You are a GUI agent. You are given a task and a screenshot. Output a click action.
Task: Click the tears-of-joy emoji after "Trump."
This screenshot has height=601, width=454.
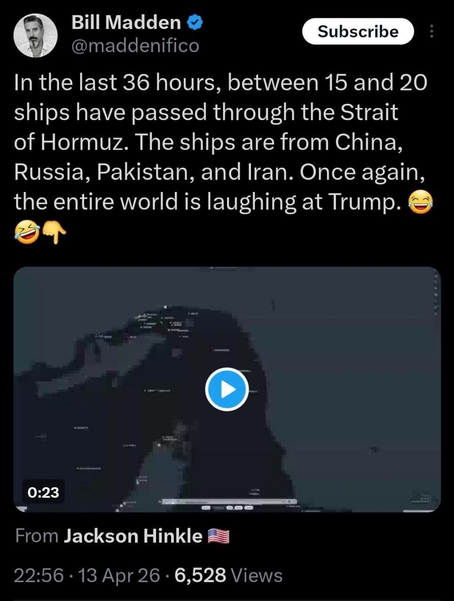421,203
